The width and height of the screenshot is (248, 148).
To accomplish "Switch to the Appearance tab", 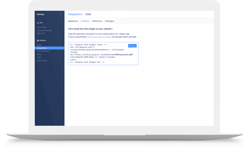I will [x=73, y=21].
